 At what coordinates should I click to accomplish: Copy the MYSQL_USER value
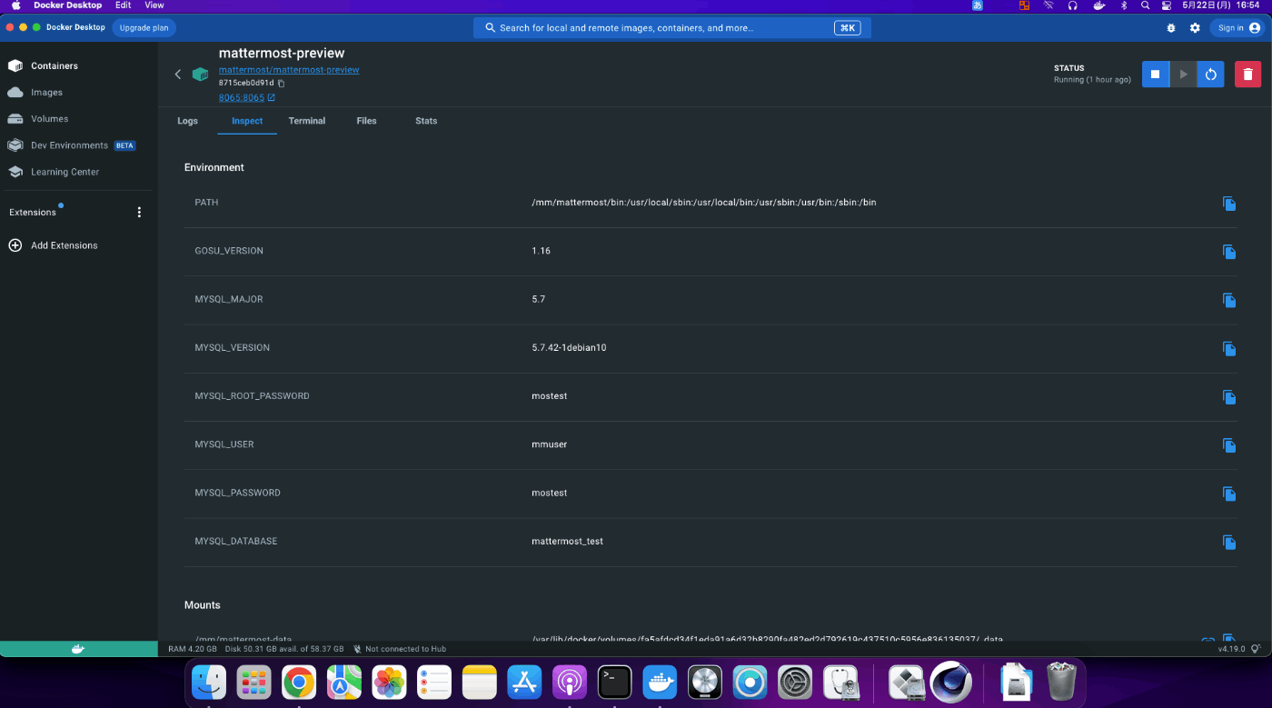(1229, 445)
